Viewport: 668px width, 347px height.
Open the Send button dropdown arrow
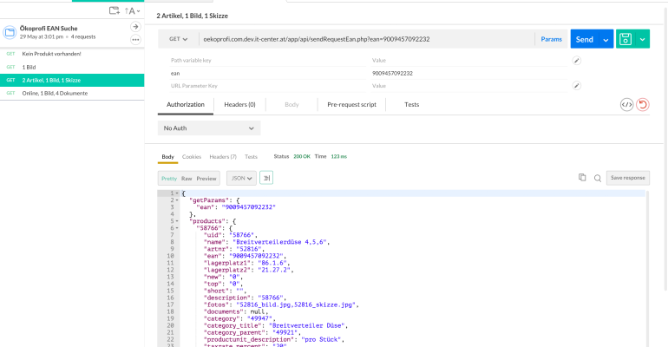coord(606,40)
